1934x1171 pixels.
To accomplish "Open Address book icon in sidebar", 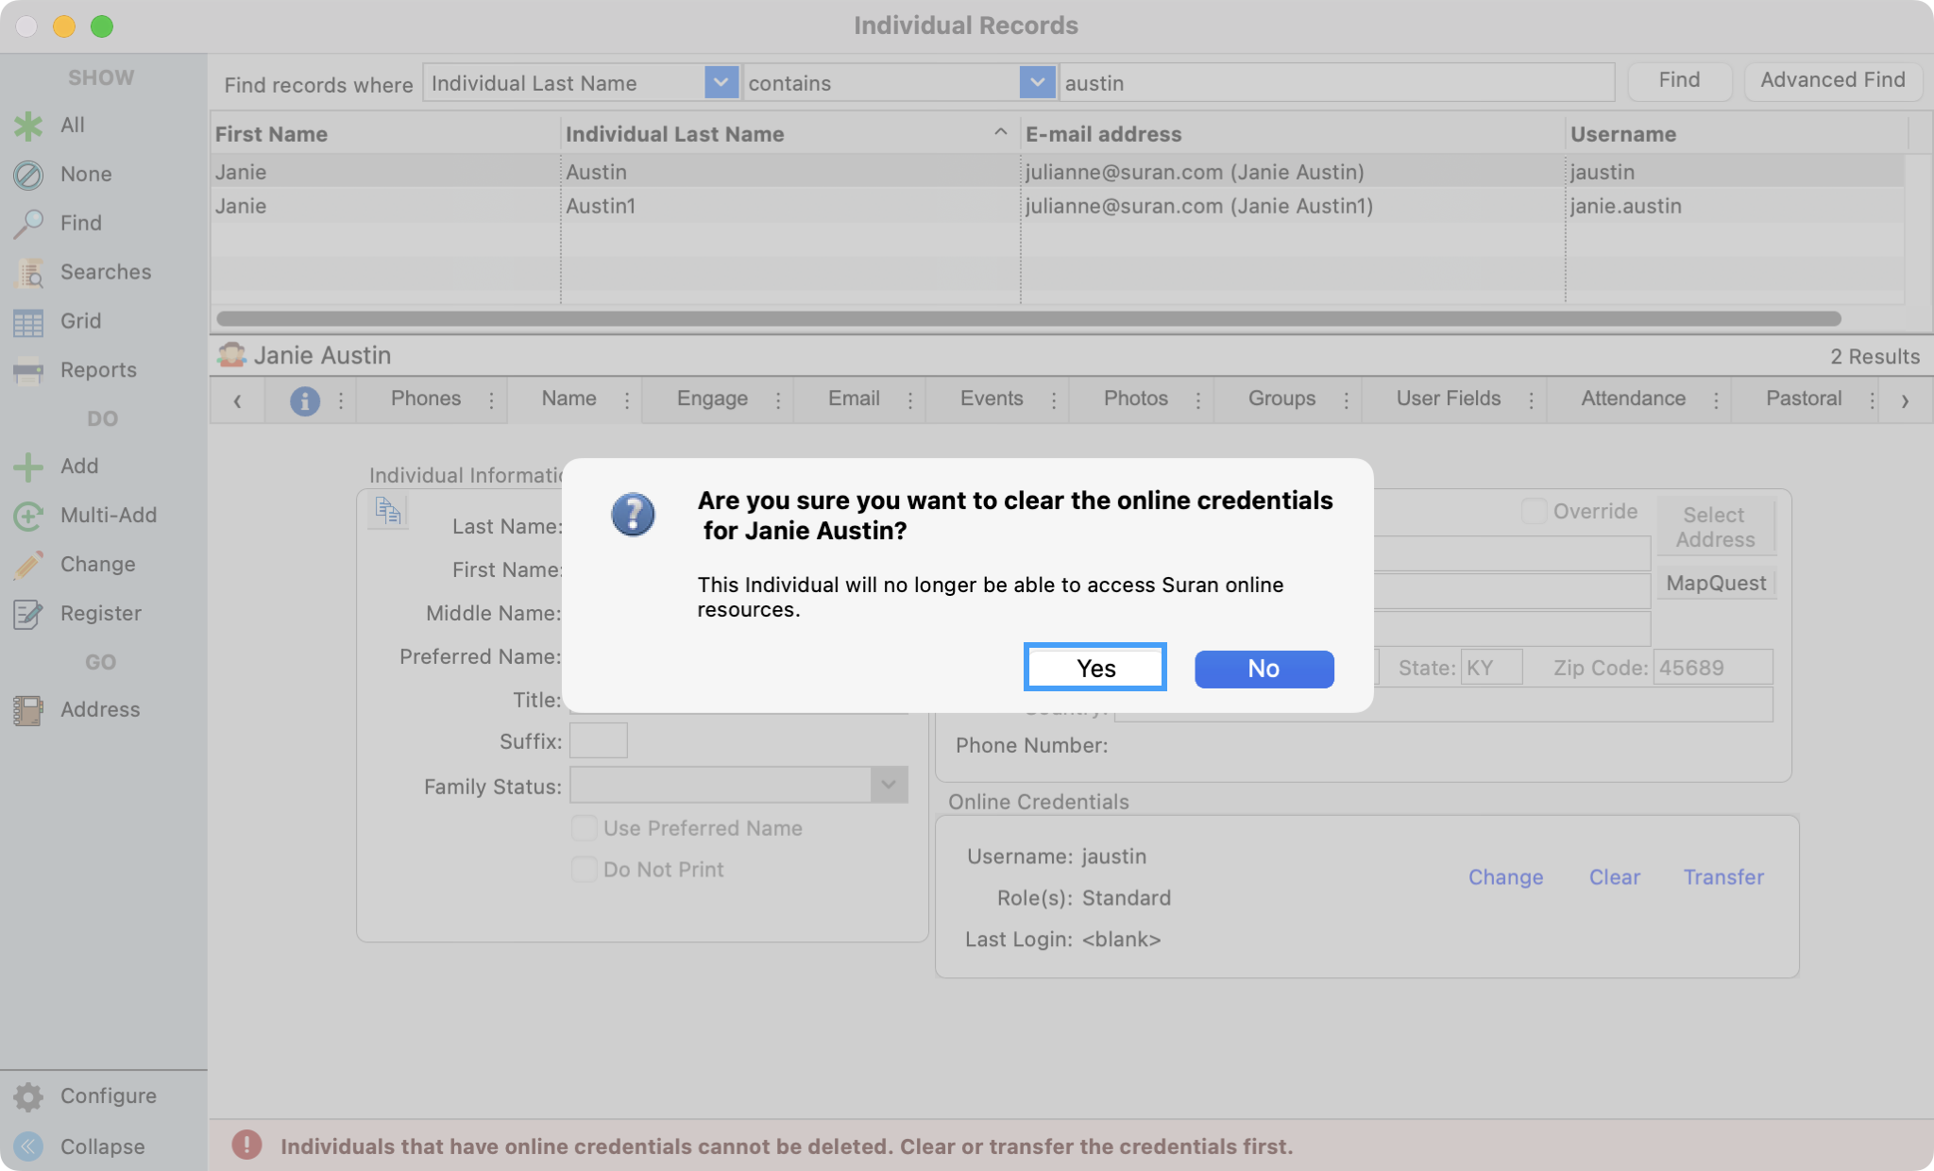I will pyautogui.click(x=28, y=710).
